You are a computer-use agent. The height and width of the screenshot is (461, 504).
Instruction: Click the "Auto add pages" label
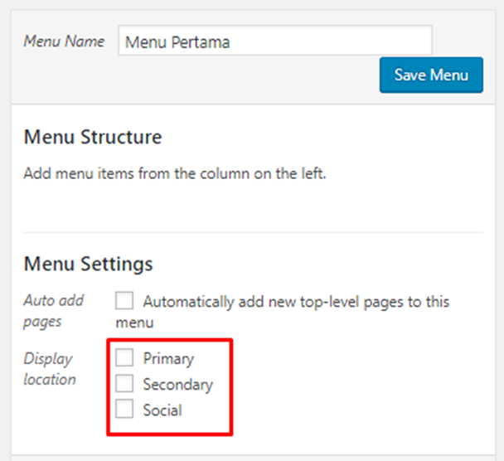54,310
